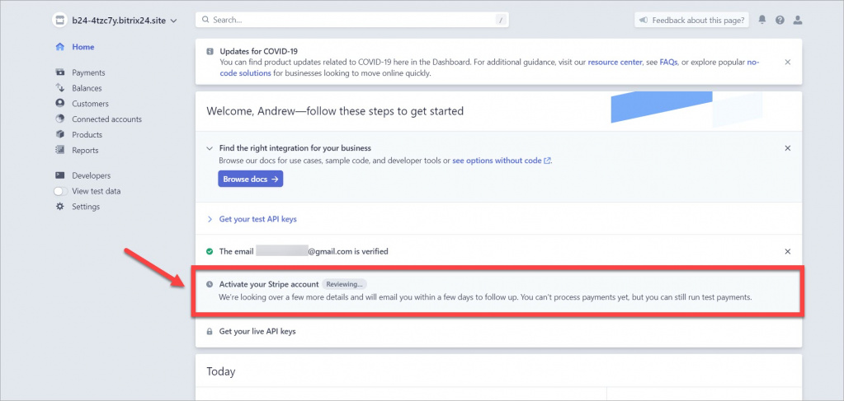Dismiss the Find the right integration step
This screenshot has width=844, height=401.
tap(787, 148)
